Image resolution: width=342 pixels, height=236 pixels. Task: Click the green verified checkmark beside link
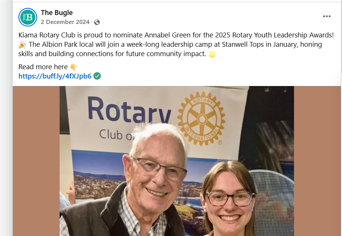coord(97,76)
